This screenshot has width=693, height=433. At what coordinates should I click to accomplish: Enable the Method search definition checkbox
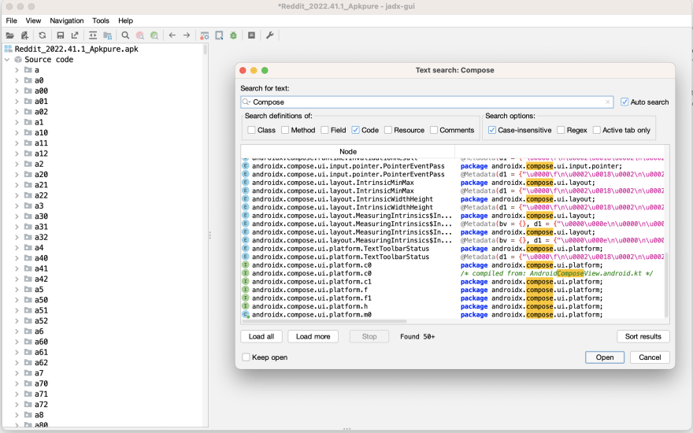click(x=285, y=130)
